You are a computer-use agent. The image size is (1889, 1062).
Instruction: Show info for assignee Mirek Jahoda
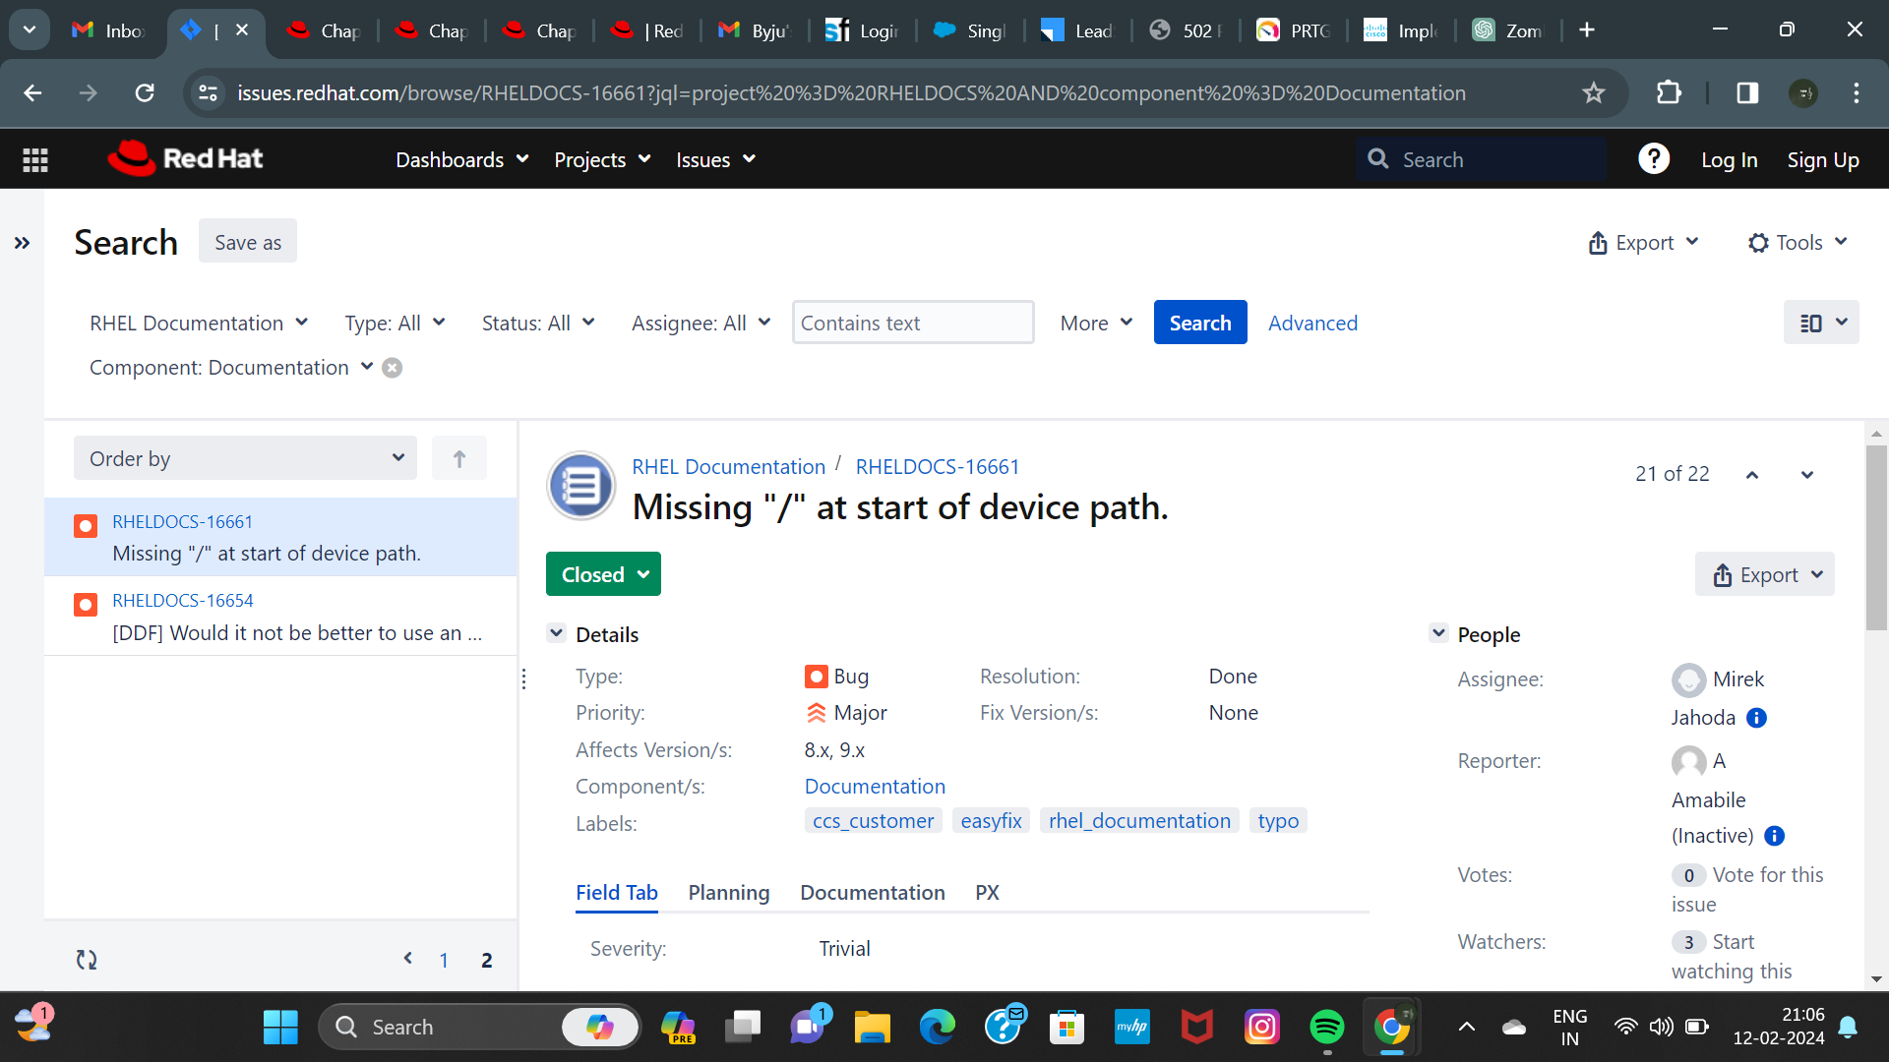click(x=1756, y=718)
